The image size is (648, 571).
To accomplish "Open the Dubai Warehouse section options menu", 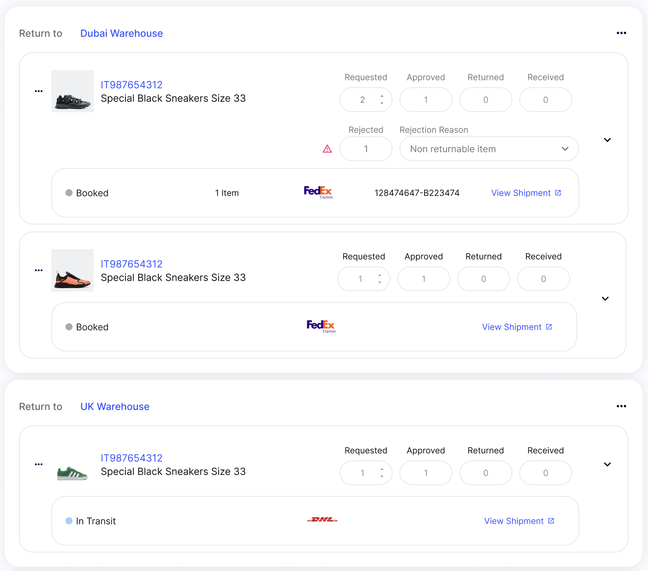I will pyautogui.click(x=621, y=33).
